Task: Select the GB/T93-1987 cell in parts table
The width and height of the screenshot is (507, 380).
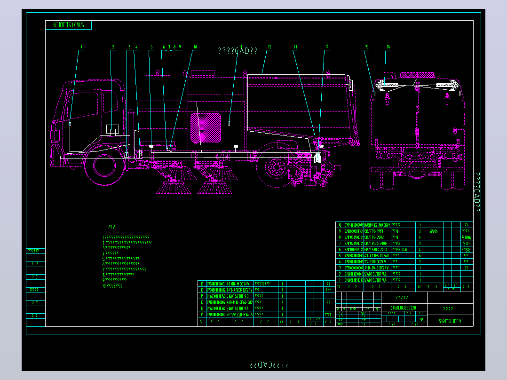Action: [x=377, y=231]
